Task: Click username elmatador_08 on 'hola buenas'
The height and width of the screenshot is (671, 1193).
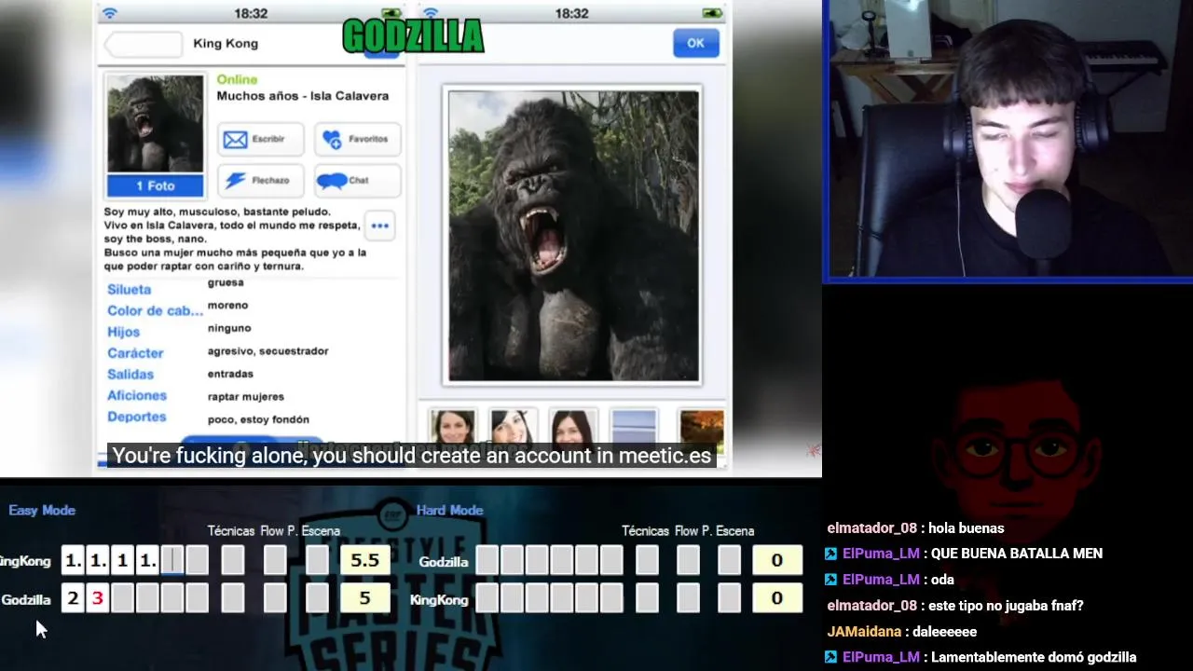Action: point(872,528)
